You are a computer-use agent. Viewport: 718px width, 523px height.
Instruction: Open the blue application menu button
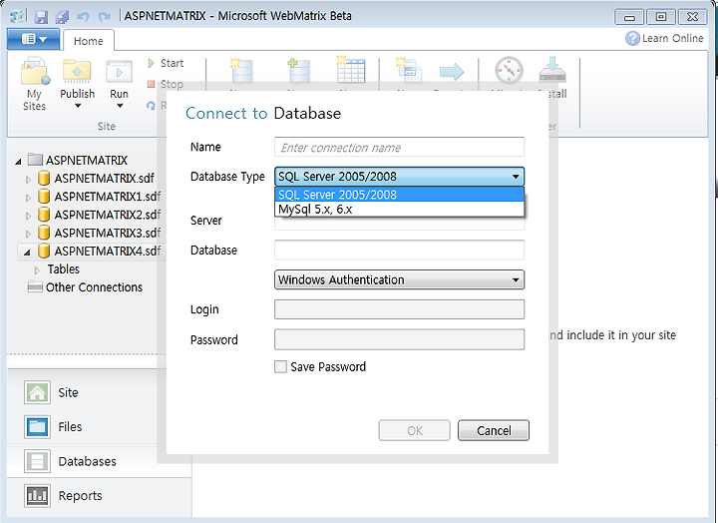tap(34, 39)
